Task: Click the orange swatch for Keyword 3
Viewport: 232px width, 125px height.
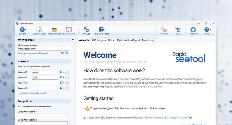Action: [x=67, y=83]
